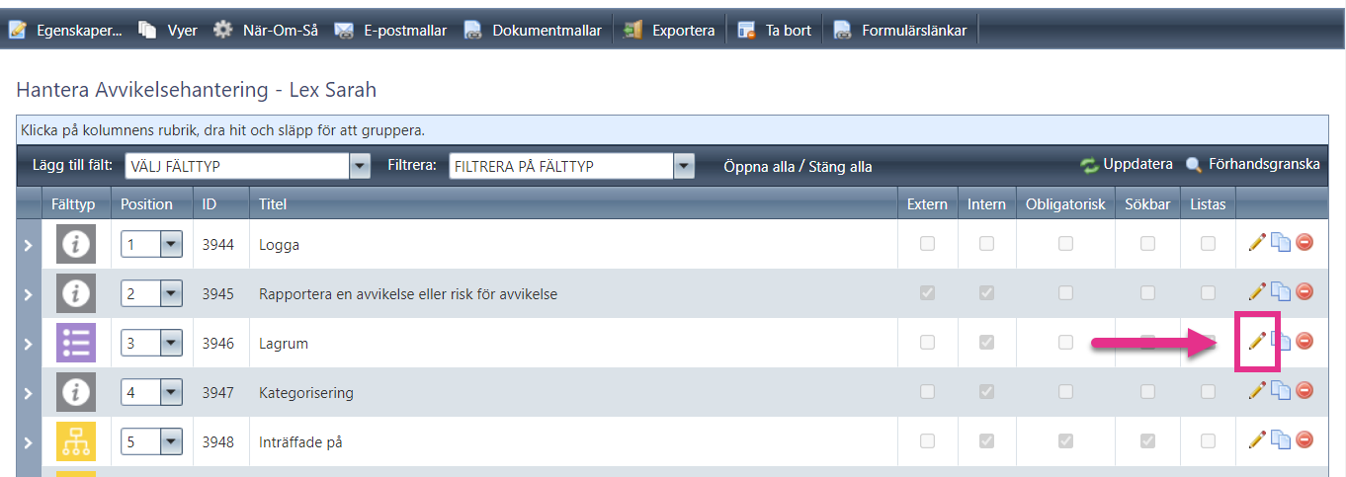Click the Obligatorisk column header

pyautogui.click(x=1065, y=204)
